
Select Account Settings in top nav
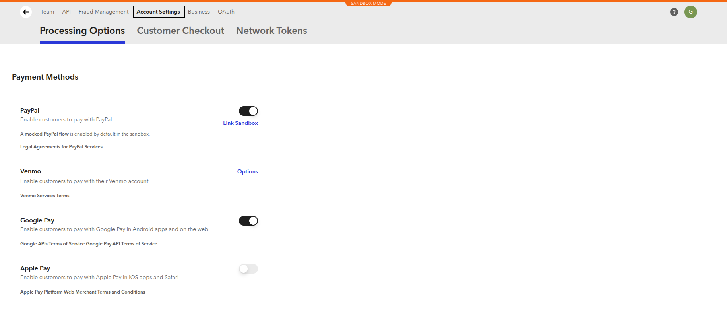coord(159,12)
